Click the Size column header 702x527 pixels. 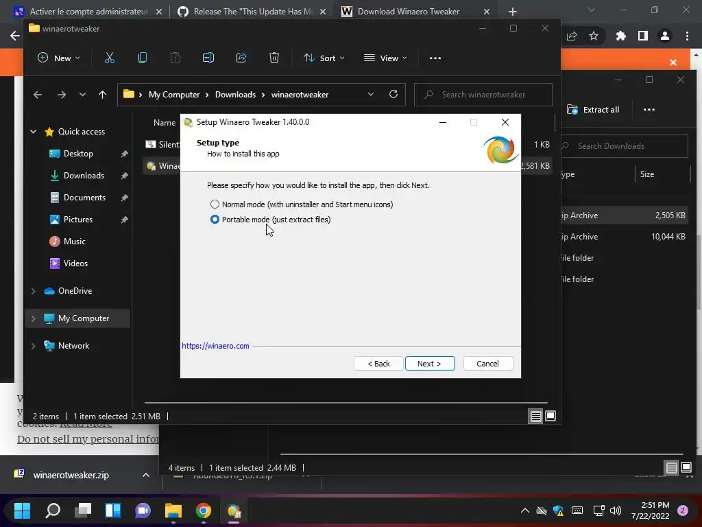click(x=647, y=174)
